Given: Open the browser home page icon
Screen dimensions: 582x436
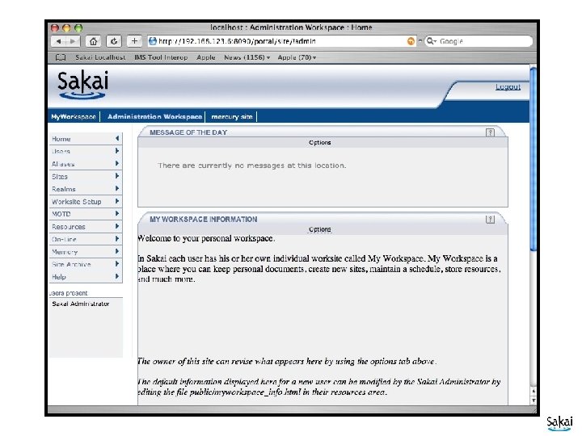Looking at the screenshot, I should (x=93, y=41).
